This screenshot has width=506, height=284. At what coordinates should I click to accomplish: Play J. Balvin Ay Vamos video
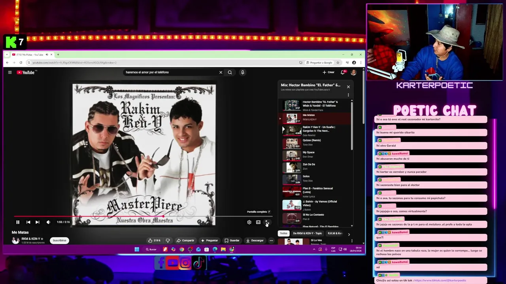(315, 205)
